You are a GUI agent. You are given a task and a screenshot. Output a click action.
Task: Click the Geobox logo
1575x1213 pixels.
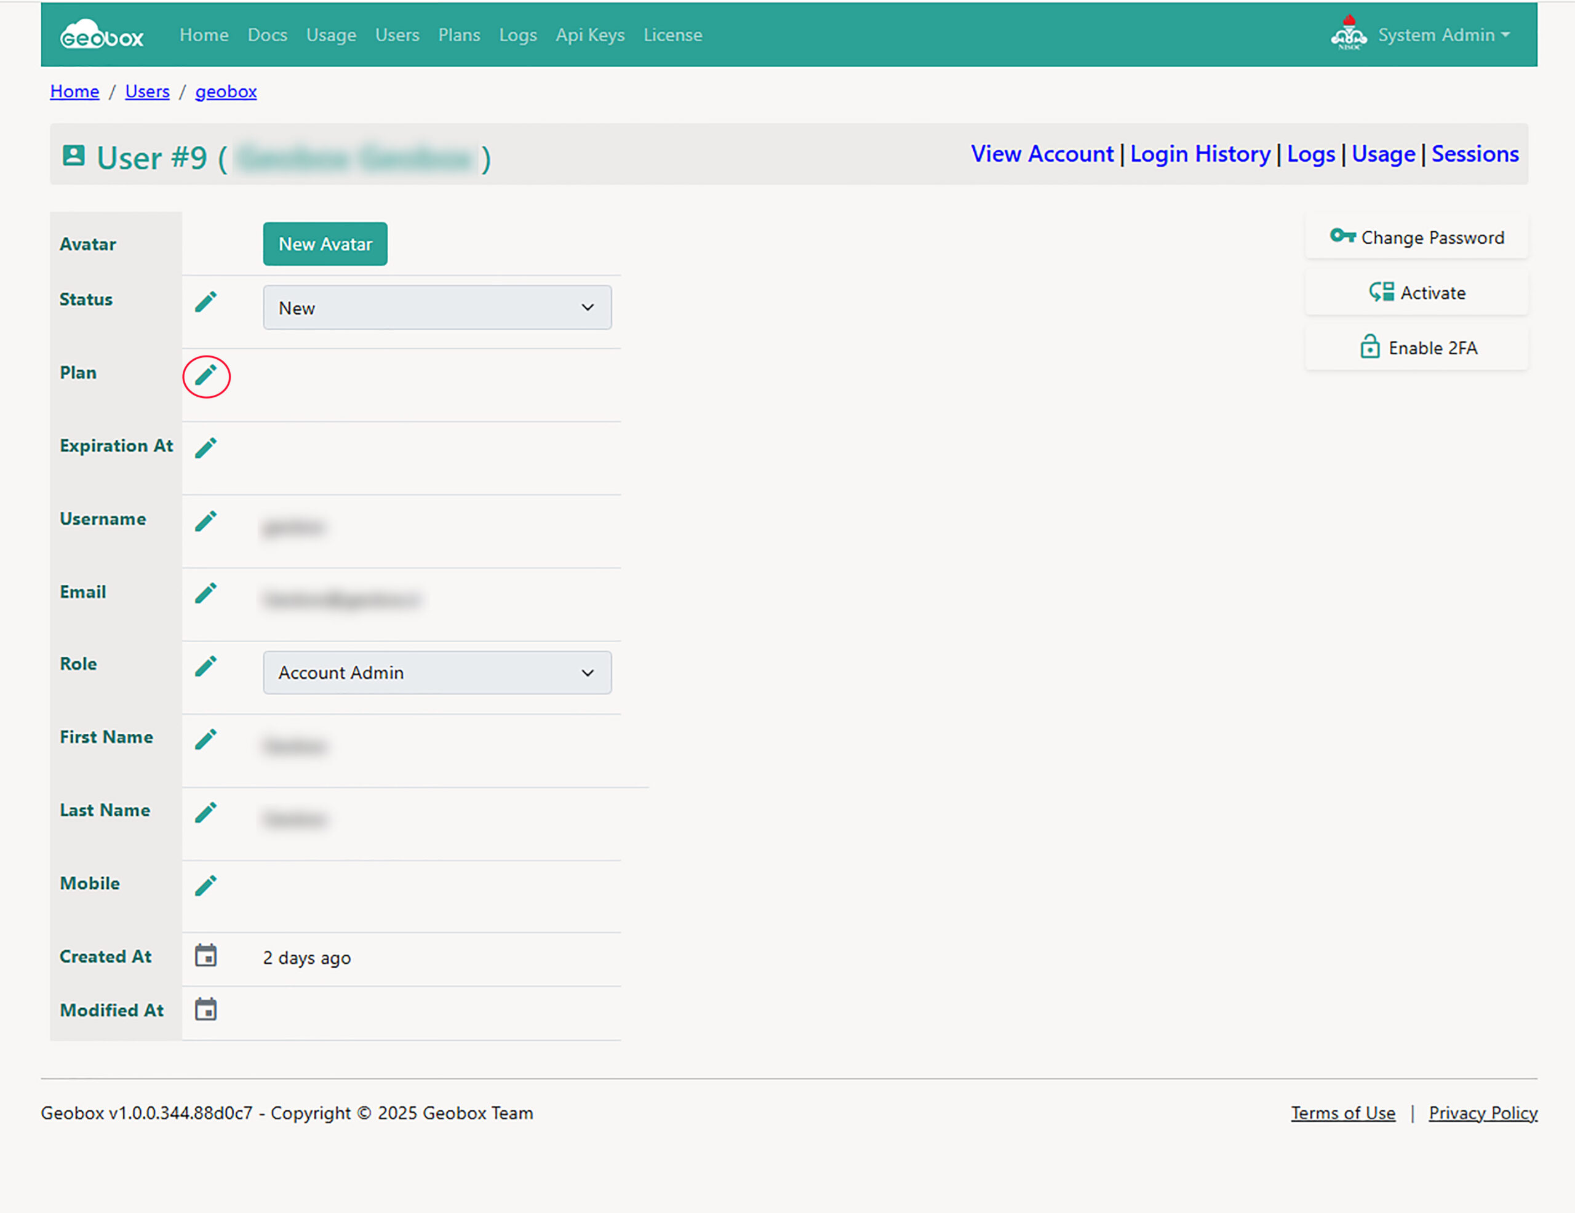coord(102,35)
